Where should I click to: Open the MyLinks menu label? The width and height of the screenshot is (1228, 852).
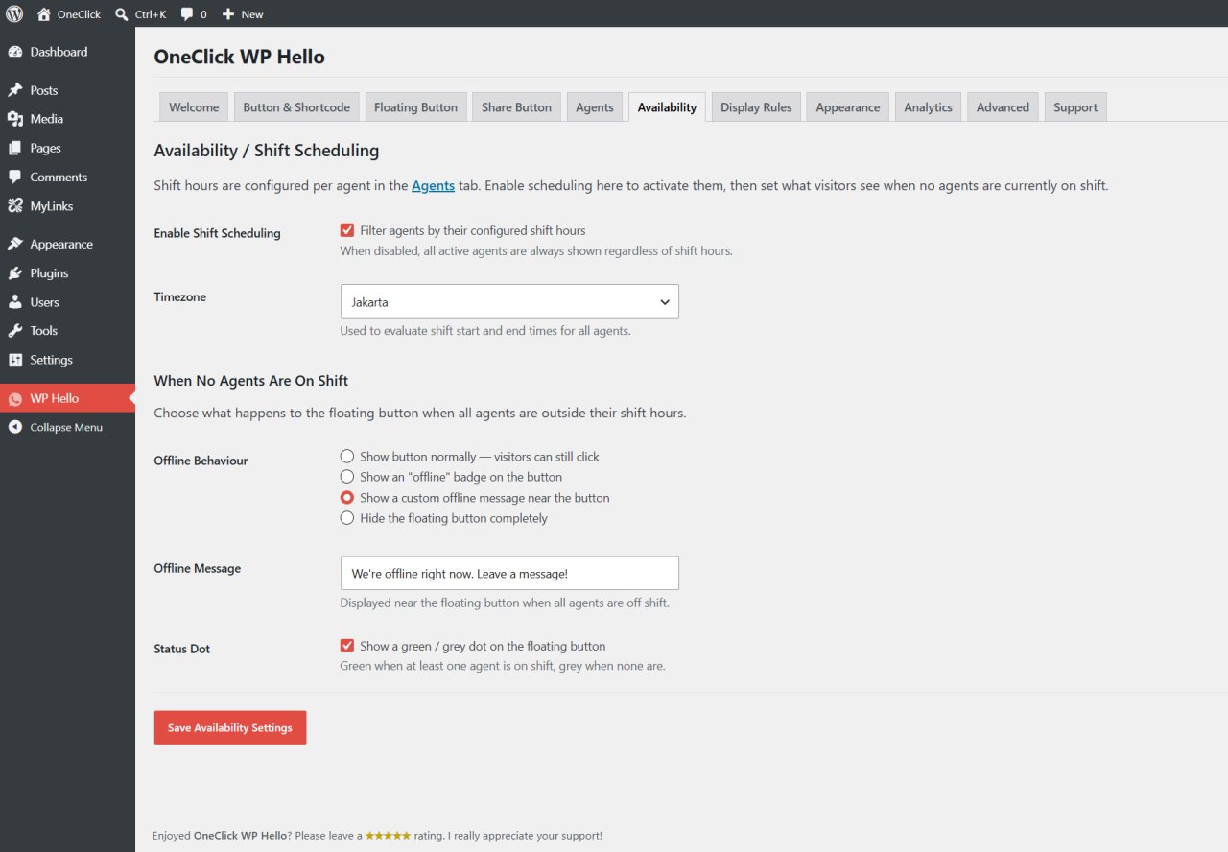(52, 206)
